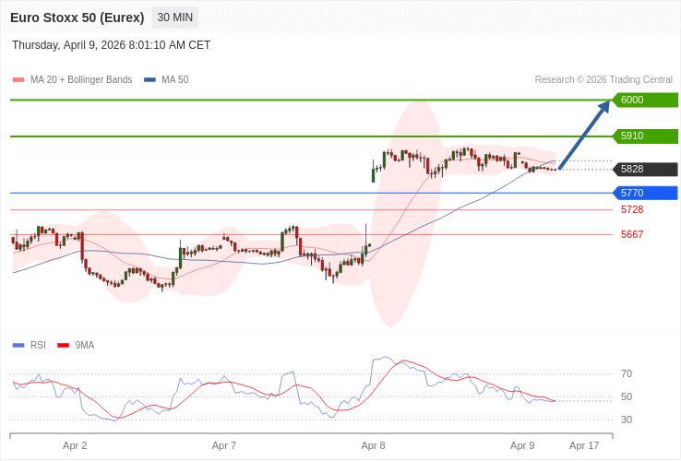Screen dimensions: 681x461
Task: Click the 5667 support level label
Action: click(632, 234)
